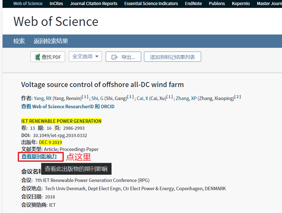Open InCites from the top menu bar
Screen dimensions: 282x213
(x=56, y=3)
